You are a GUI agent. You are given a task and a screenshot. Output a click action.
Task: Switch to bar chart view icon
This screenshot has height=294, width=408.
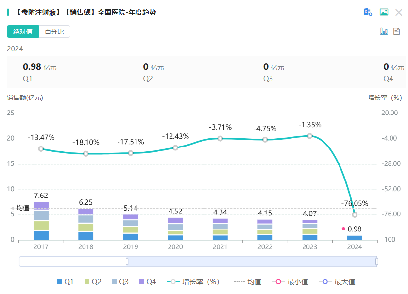click(384, 31)
